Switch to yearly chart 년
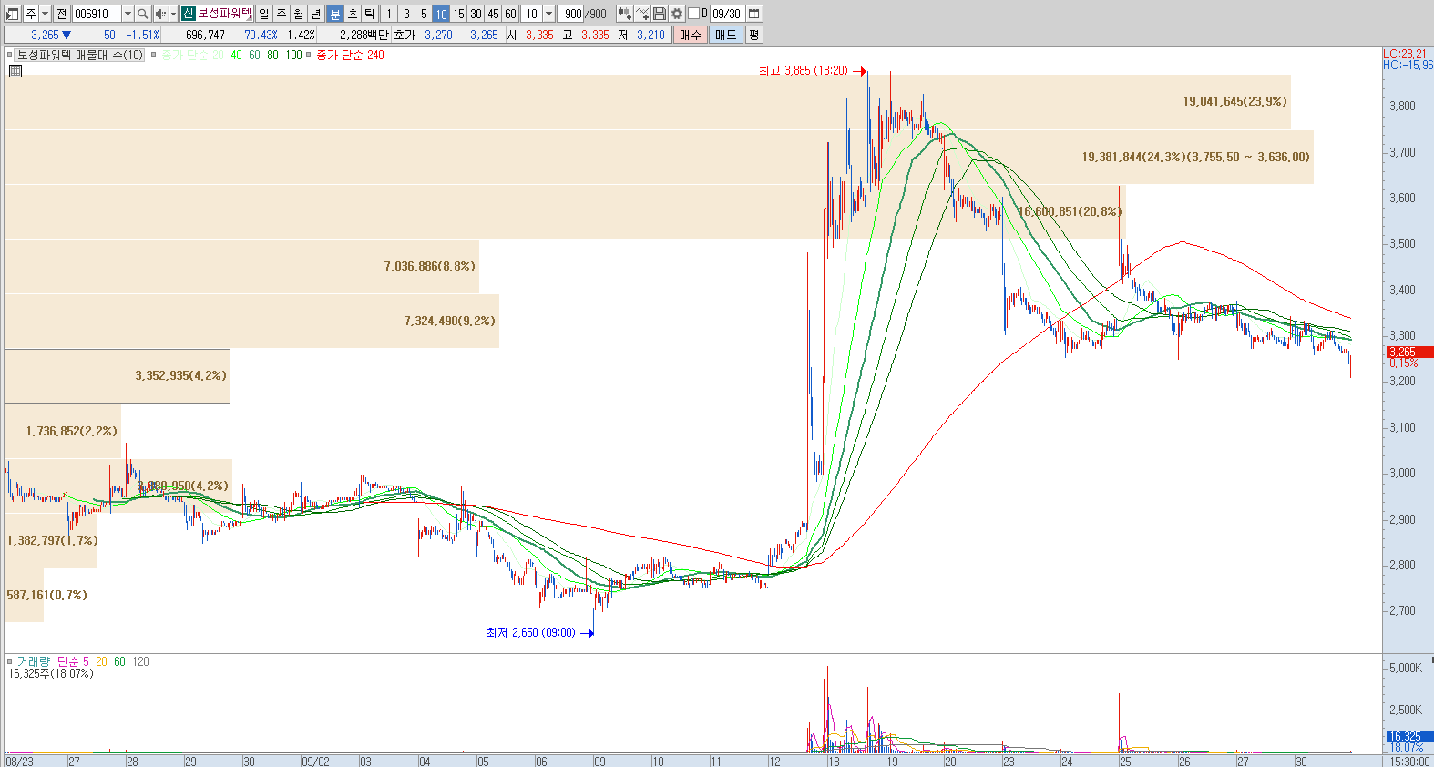 (315, 14)
